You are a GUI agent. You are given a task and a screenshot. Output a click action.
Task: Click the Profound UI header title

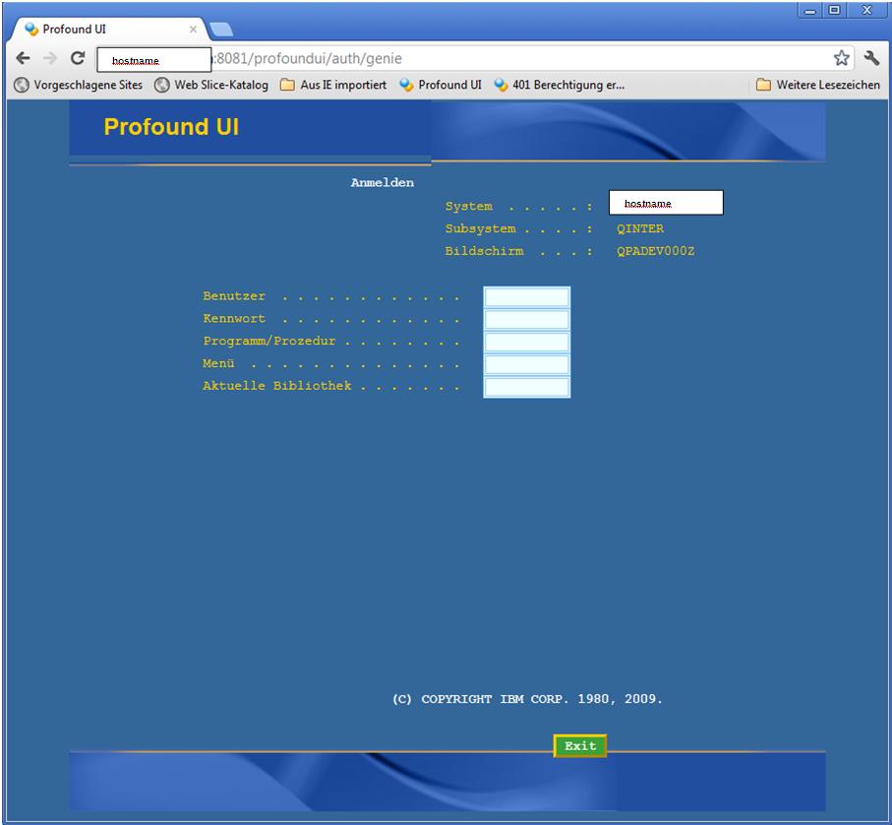coord(171,126)
